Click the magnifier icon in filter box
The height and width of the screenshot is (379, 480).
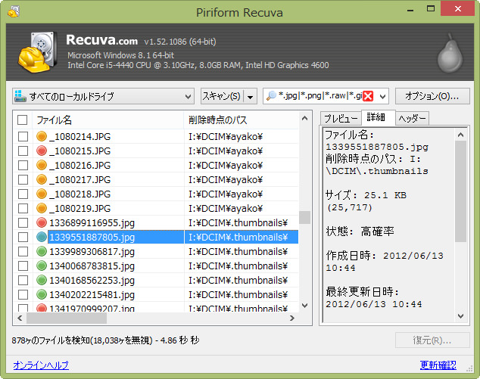271,96
